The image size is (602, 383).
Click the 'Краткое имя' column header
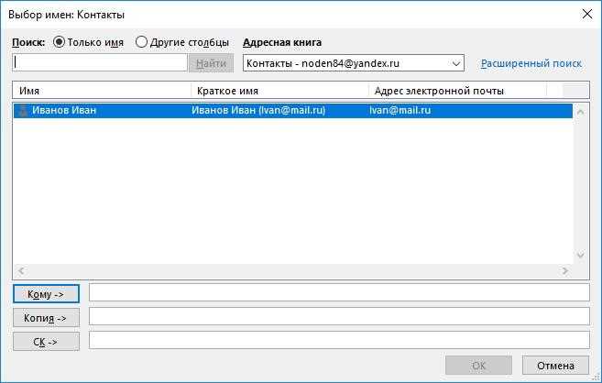(279, 91)
